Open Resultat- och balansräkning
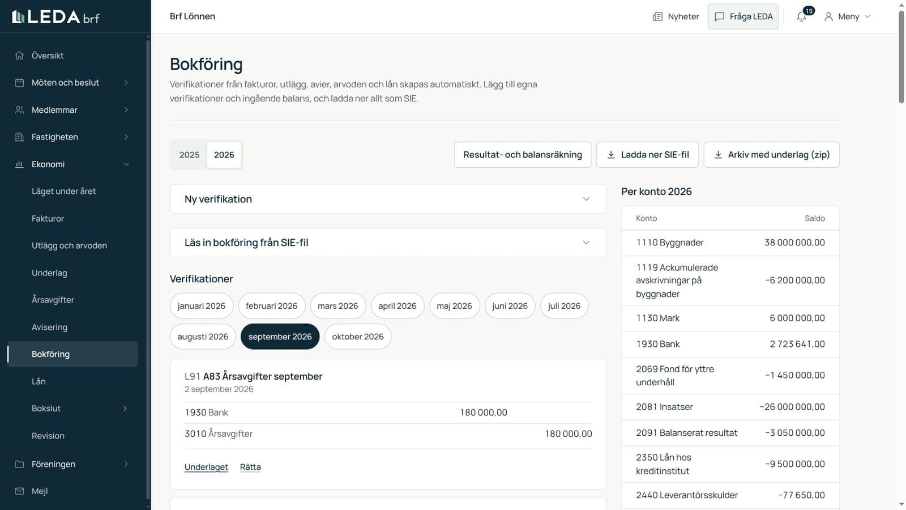906x510 pixels. [x=523, y=155]
